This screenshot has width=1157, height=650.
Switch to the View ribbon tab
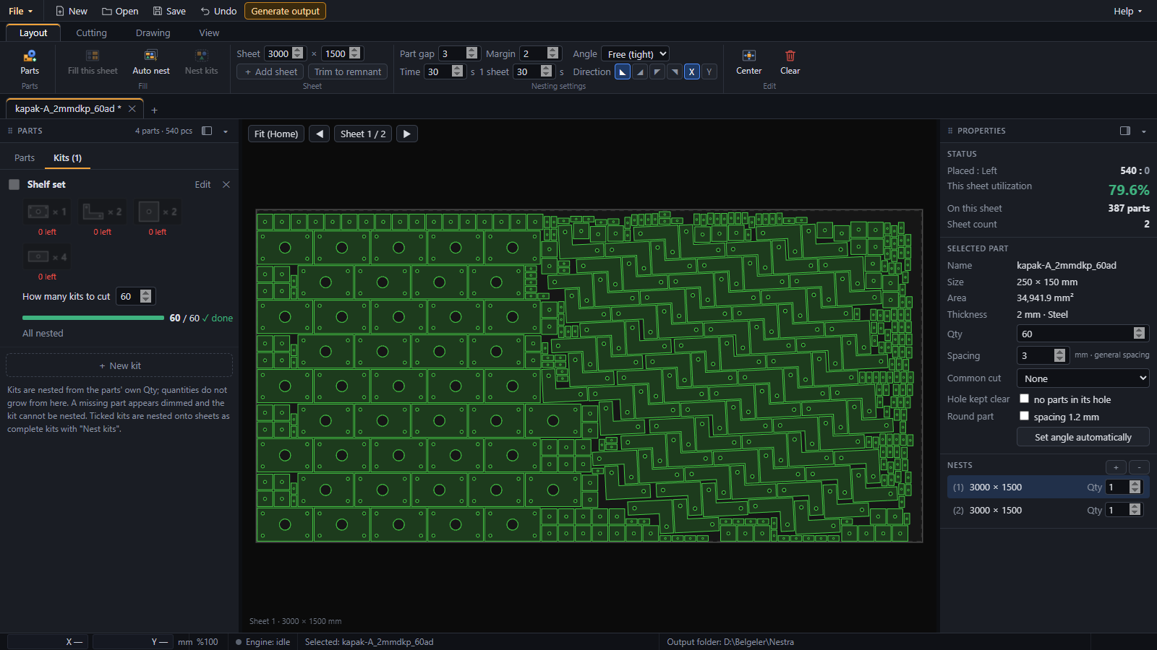(x=209, y=33)
